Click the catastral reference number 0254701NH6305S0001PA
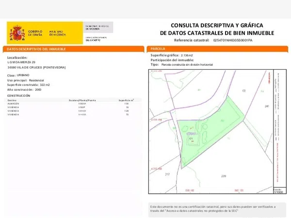 (233, 40)
